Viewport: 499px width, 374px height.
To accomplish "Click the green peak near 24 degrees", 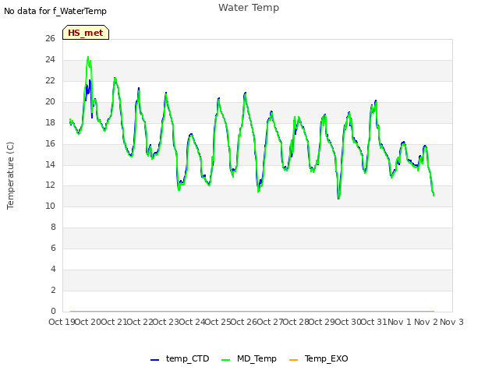I will [x=88, y=58].
